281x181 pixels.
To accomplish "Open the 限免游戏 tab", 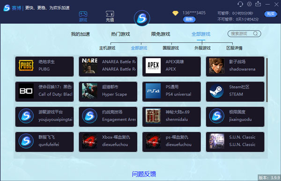I will 161,34.
